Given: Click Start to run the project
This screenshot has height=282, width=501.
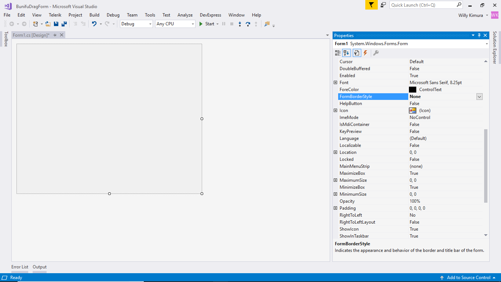Looking at the screenshot, I should pos(208,23).
